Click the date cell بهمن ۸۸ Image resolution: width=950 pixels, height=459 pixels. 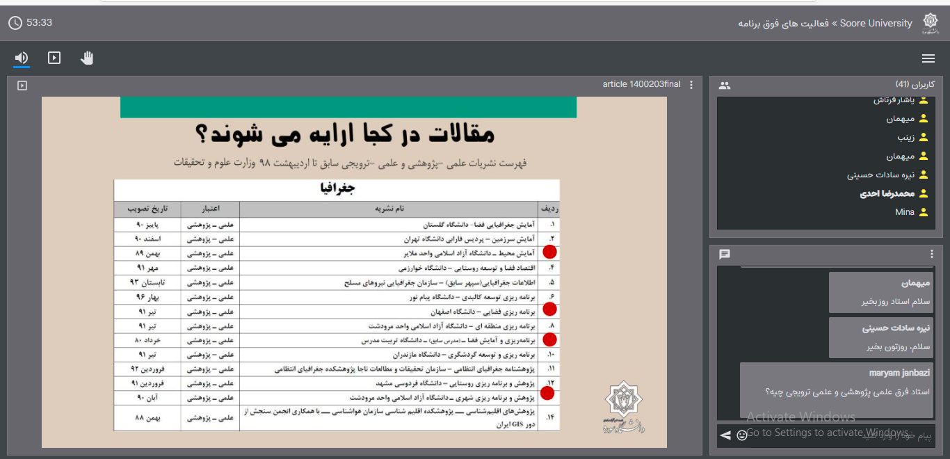(x=148, y=418)
